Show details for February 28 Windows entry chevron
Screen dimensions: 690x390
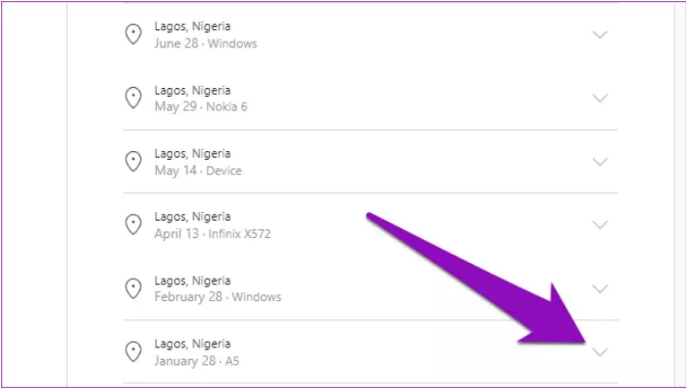(x=600, y=288)
